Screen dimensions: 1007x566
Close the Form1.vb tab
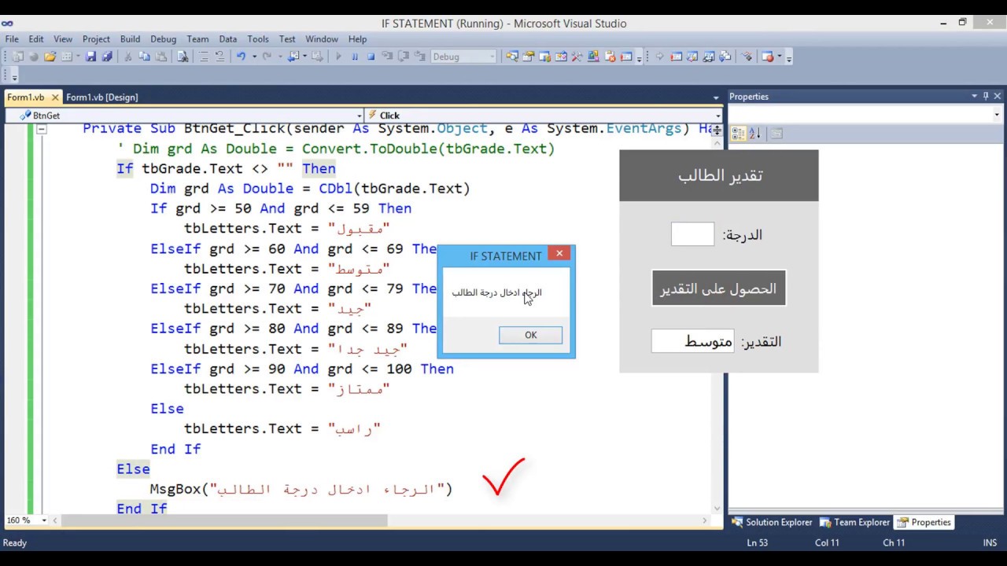tap(55, 97)
